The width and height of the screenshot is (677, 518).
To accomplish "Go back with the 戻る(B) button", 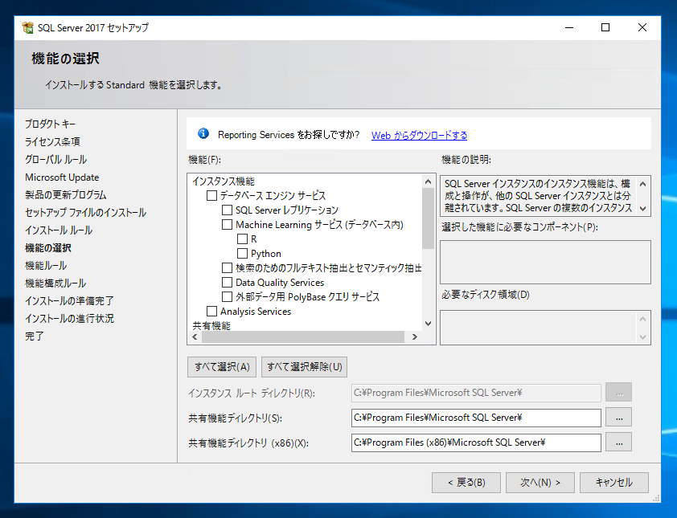I will click(466, 483).
